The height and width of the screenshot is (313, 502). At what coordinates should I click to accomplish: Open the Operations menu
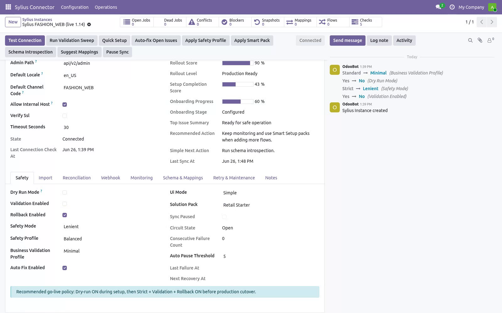coord(106,7)
